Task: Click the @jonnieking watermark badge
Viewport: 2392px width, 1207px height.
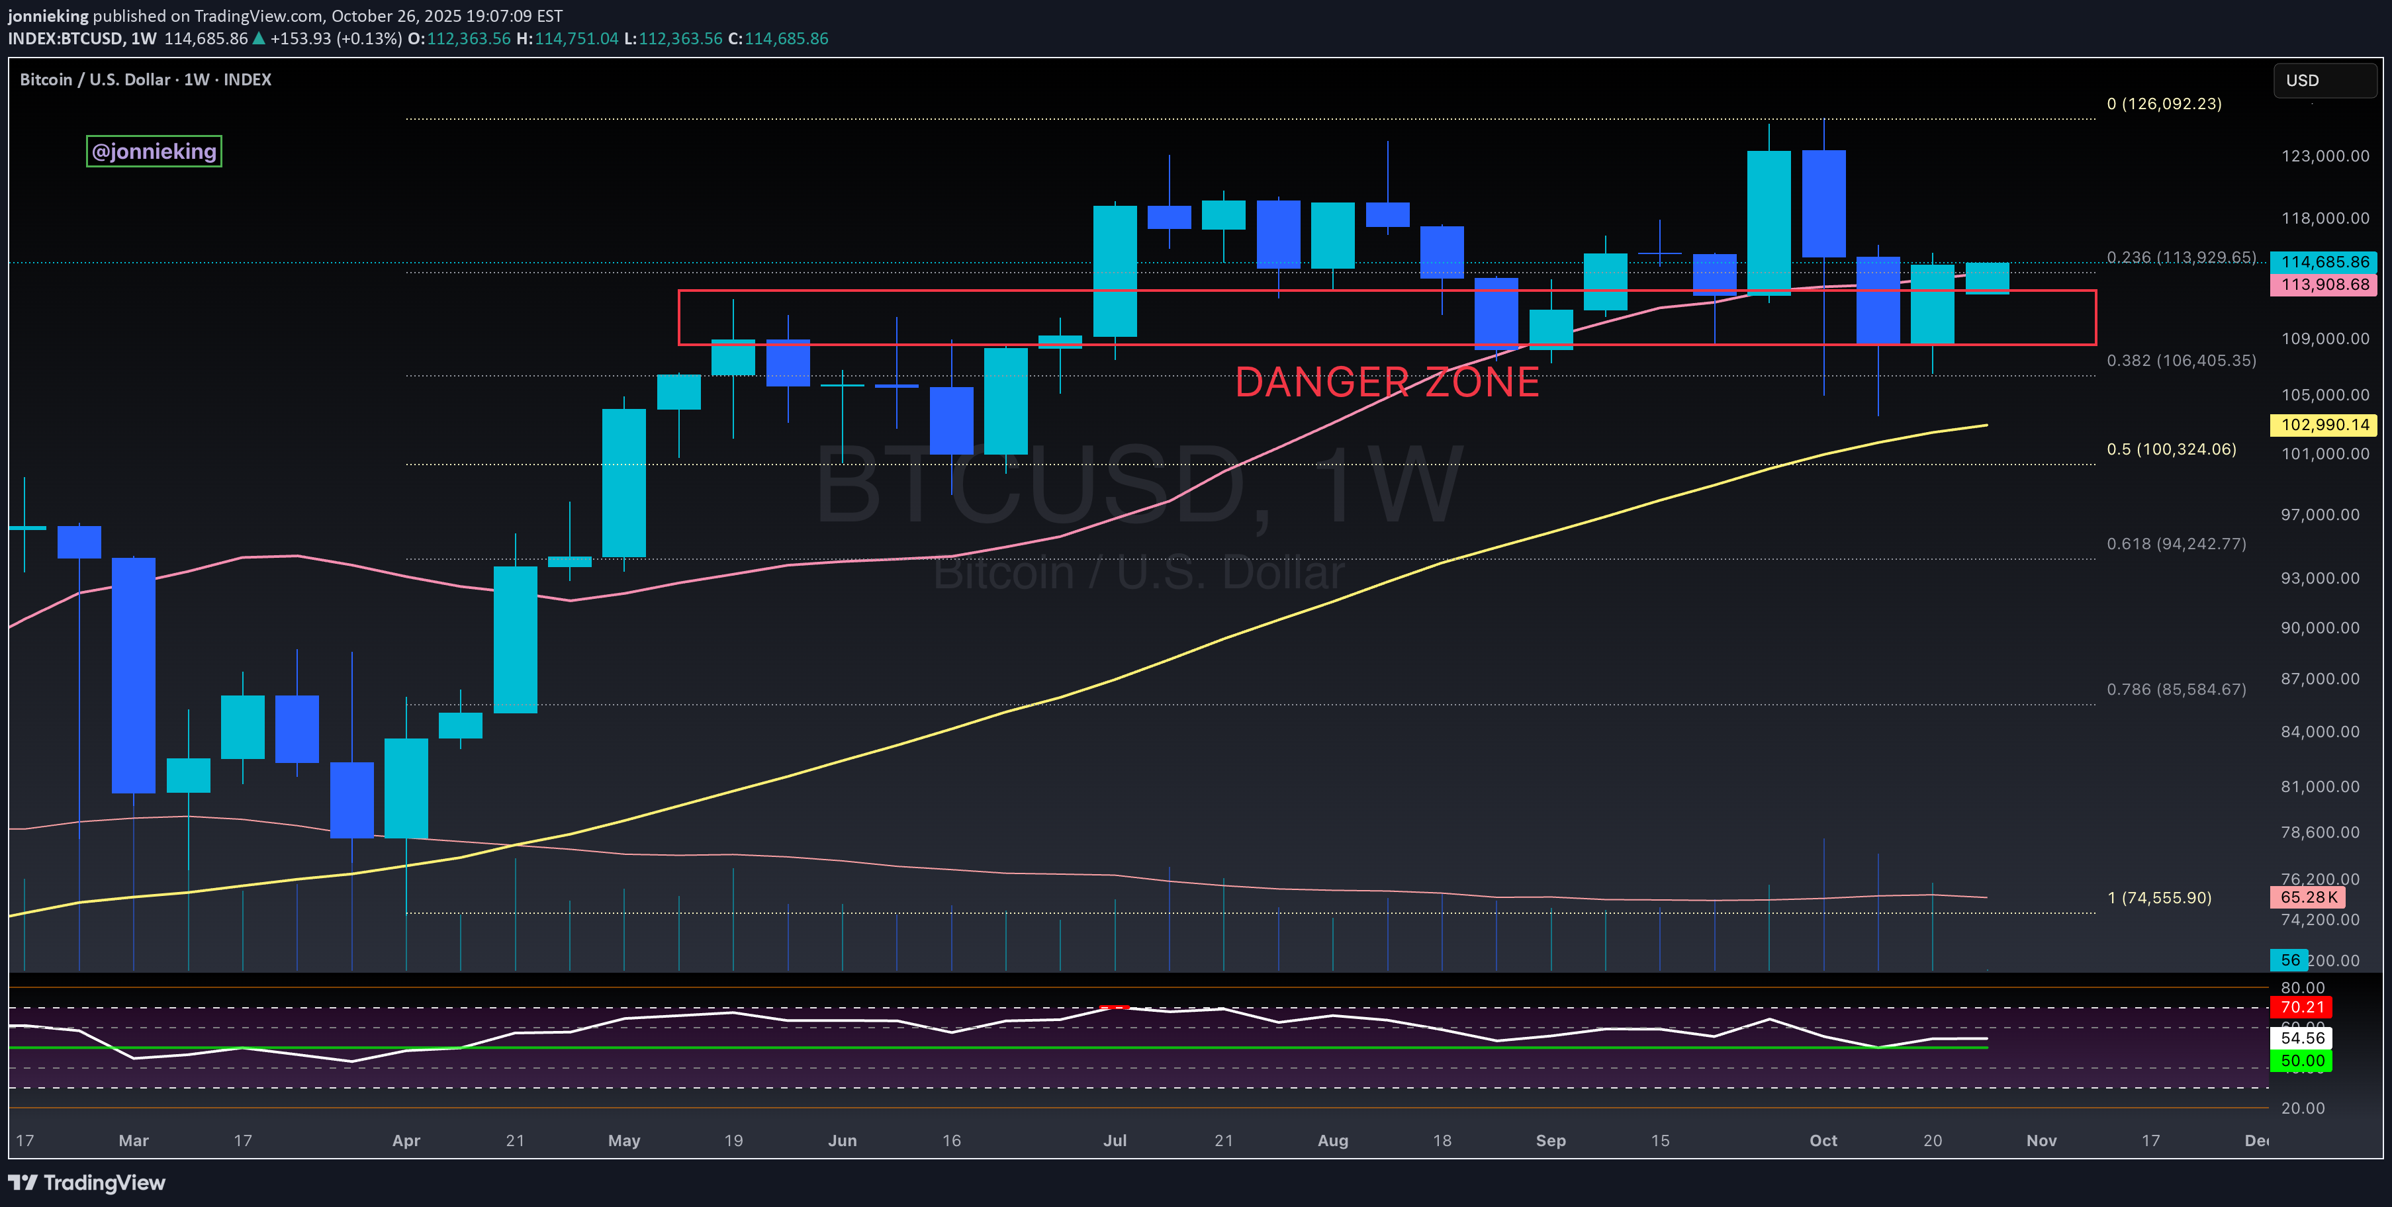Action: coord(152,150)
